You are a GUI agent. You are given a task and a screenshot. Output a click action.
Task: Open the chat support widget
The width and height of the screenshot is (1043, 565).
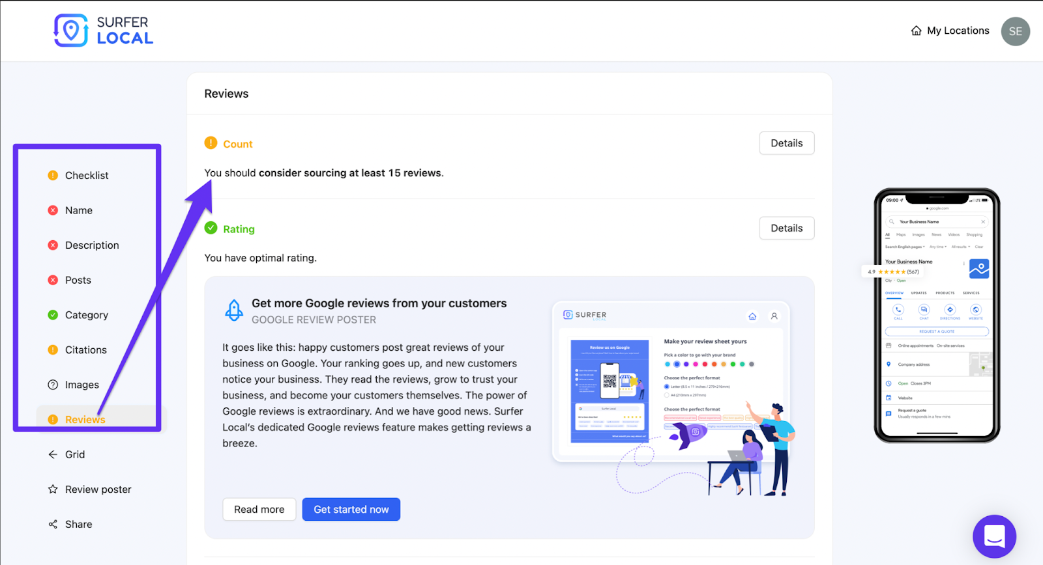tap(994, 536)
